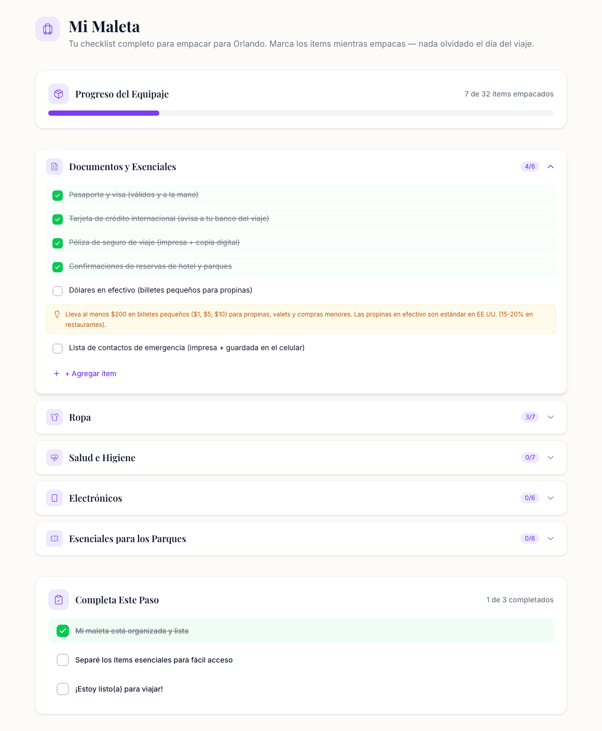The image size is (602, 731).
Task: Click 'Mi maleta está organizada y lista' label
Action: (x=132, y=631)
